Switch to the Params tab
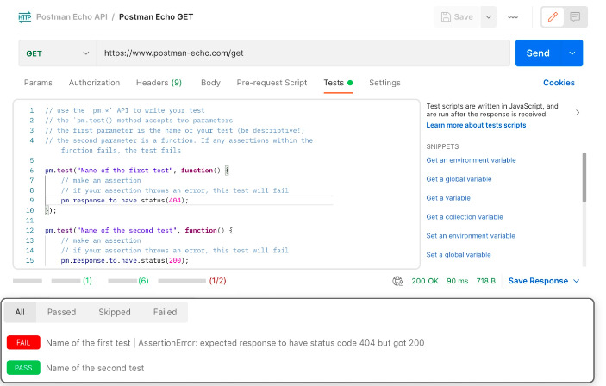This screenshot has width=606, height=386. click(x=38, y=83)
